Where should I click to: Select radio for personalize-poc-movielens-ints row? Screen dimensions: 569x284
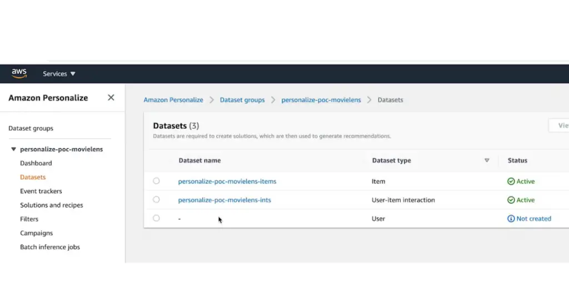coord(156,200)
